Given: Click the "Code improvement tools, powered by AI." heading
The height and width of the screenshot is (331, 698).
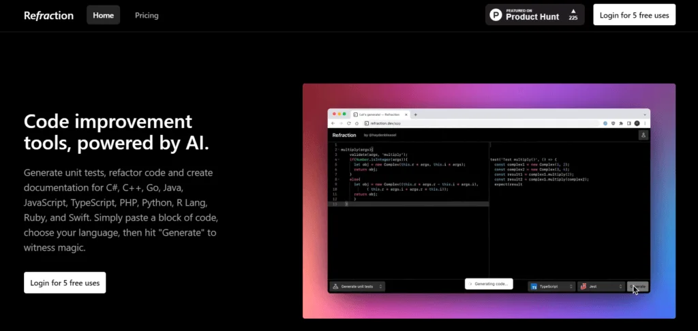Looking at the screenshot, I should [x=116, y=132].
